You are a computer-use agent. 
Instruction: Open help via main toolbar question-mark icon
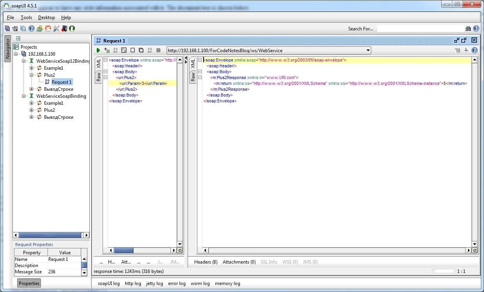(32, 28)
